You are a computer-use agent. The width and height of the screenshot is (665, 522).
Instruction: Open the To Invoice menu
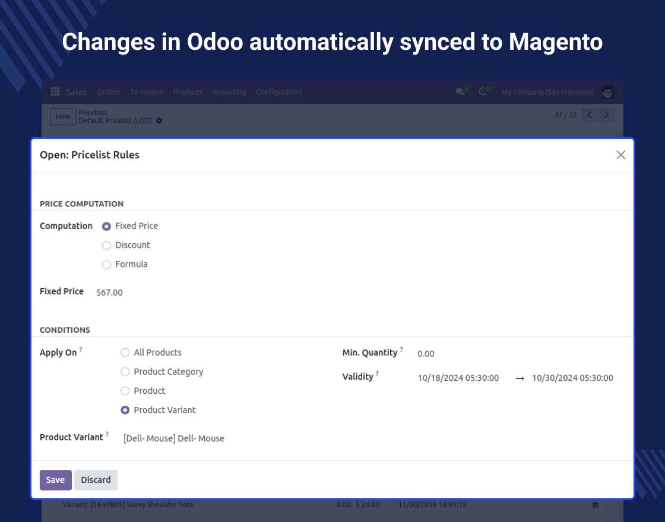[x=146, y=92]
